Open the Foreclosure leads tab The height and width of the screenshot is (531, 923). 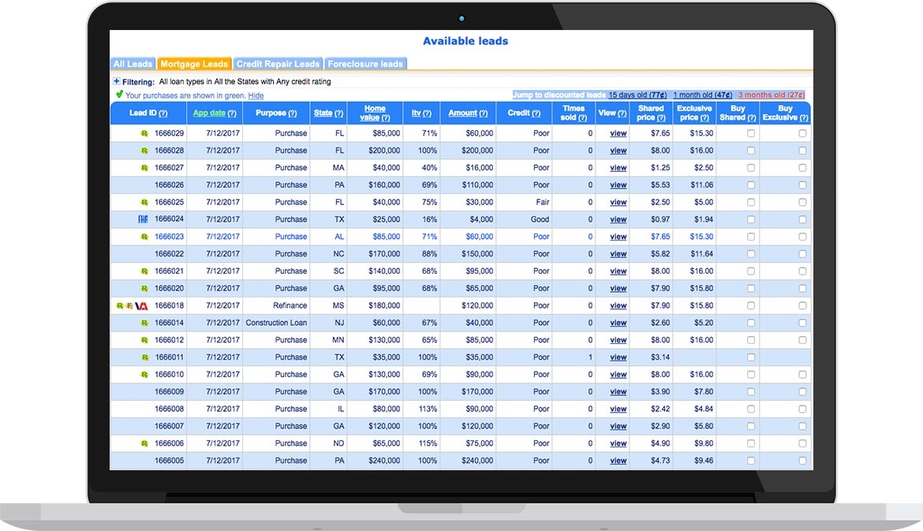click(x=365, y=63)
